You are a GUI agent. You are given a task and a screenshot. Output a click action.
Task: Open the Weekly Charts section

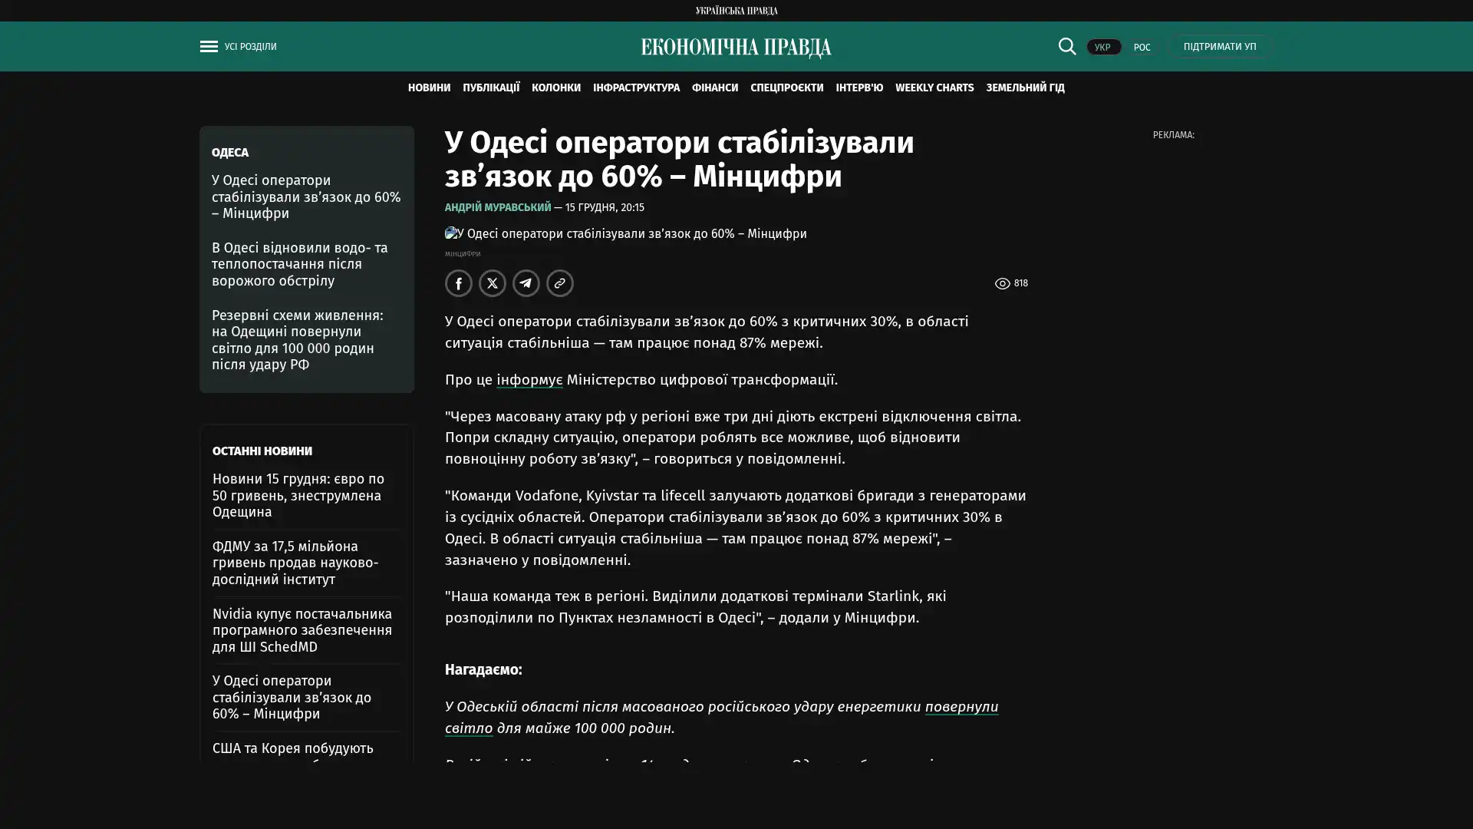point(934,88)
